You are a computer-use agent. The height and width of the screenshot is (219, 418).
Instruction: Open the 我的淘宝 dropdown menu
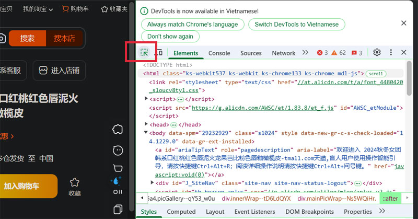pyautogui.click(x=38, y=9)
